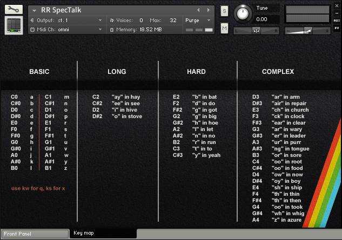Click the purge status indicator bars
Viewport: 342px width, 240px height.
tap(199, 30)
